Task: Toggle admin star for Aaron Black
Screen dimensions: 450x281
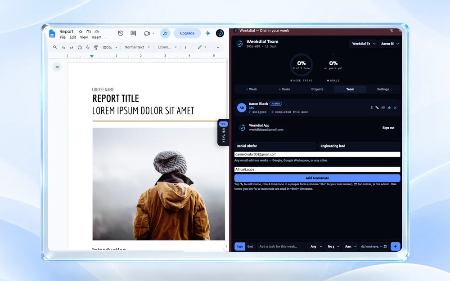Action: (389, 108)
